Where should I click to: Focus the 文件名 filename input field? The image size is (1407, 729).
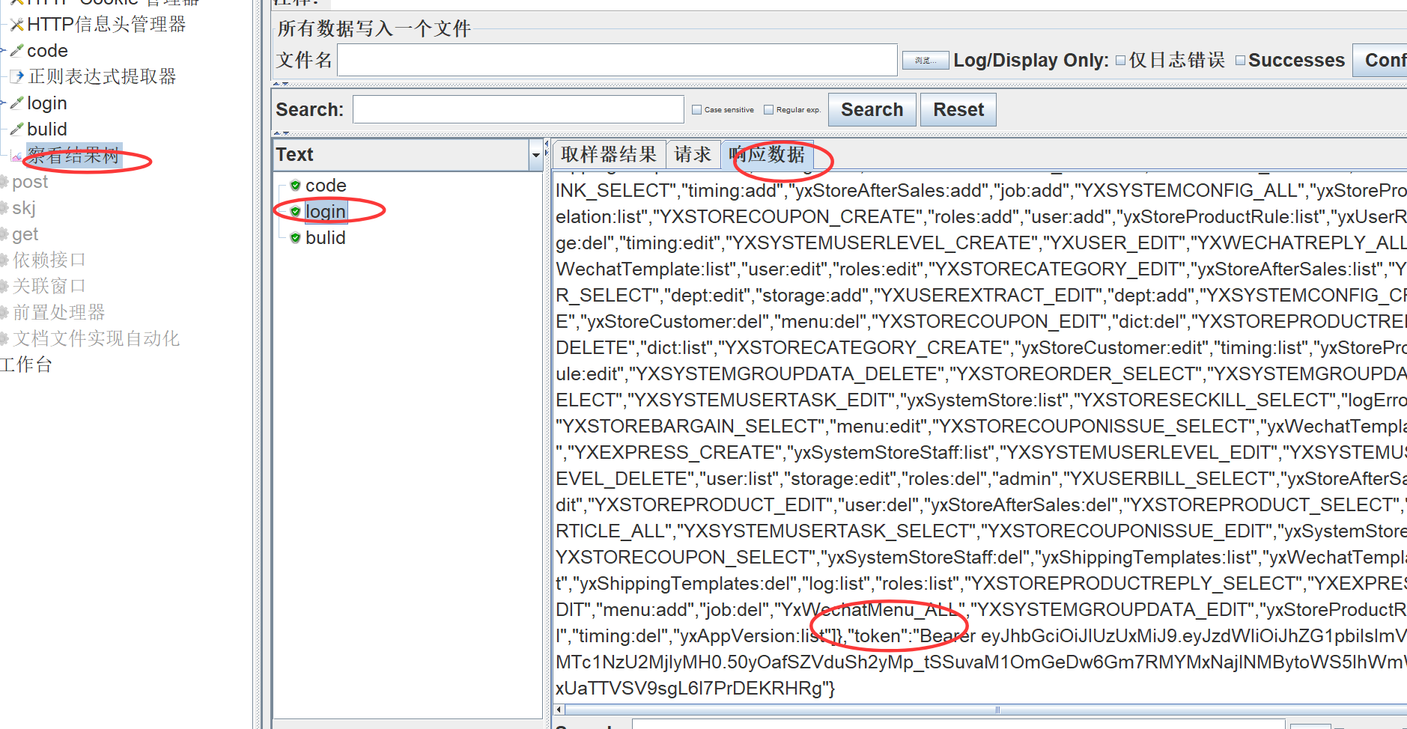[x=618, y=60]
